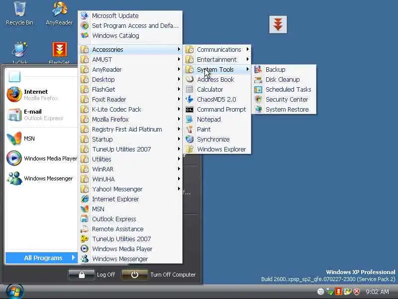Click the TuneUp Utilities 2007 shortcut icon
This screenshot has height=299, width=398.
point(85,239)
